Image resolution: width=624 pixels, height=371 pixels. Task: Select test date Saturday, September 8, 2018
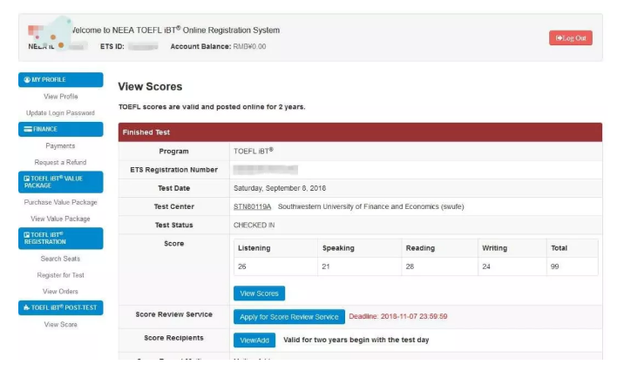coord(280,188)
